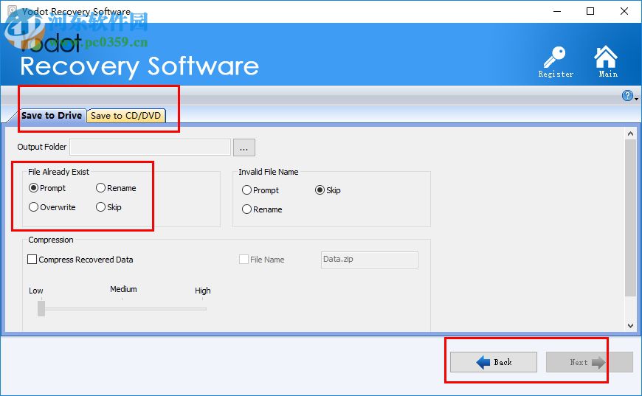
Task: Toggle the File Name checkbox
Action: [x=262, y=260]
